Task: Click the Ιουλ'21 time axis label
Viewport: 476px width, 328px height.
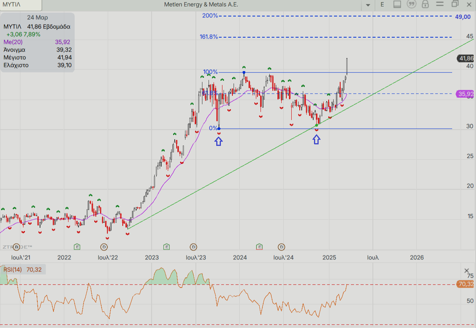Action: click(x=21, y=258)
